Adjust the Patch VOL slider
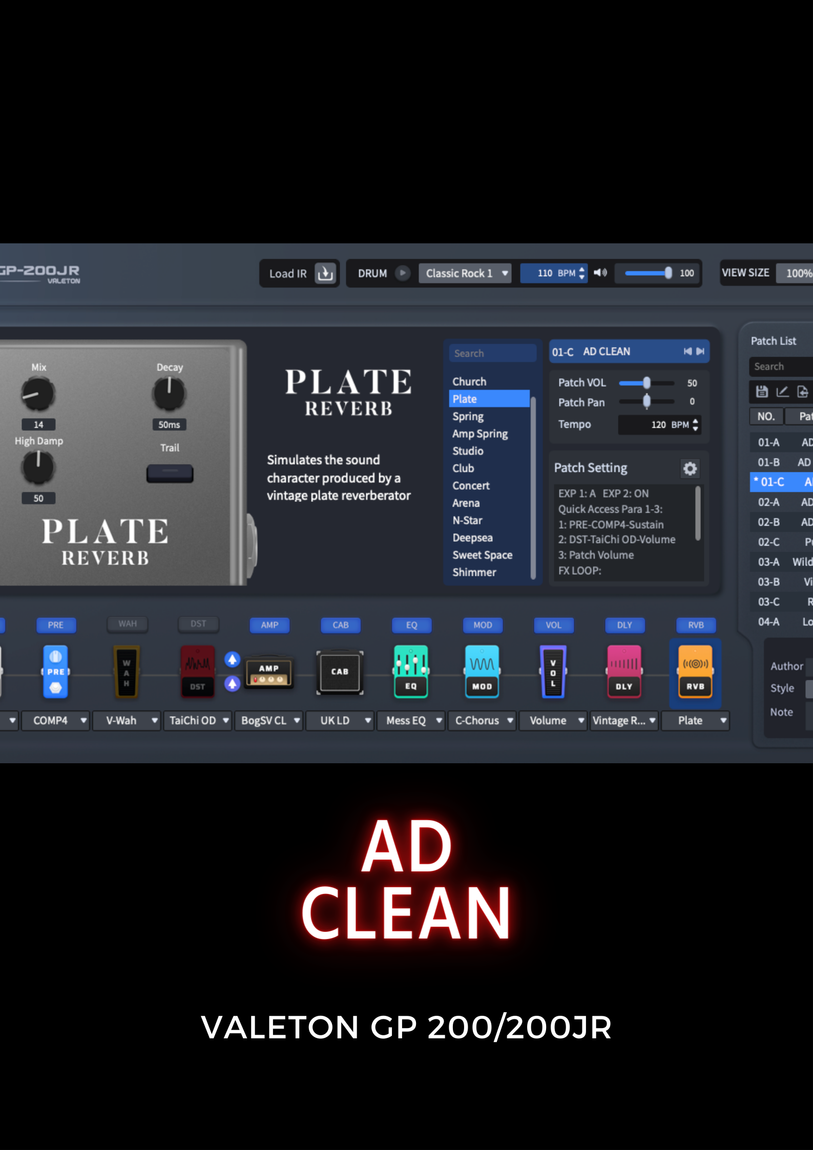Viewport: 813px width, 1150px height. click(x=647, y=383)
